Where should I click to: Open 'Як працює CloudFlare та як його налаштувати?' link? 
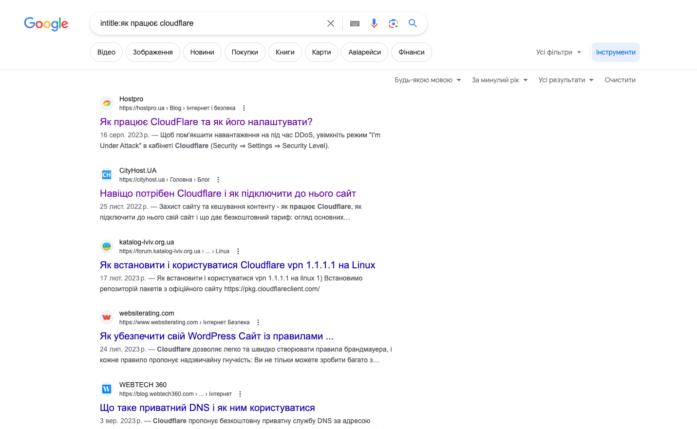(206, 122)
